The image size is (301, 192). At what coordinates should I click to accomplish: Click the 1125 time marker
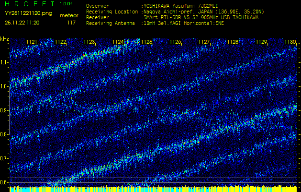click(x=146, y=42)
